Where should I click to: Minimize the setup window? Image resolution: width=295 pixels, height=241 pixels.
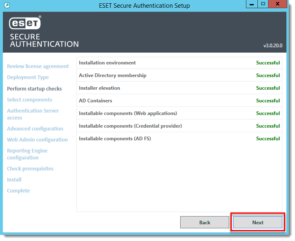(252, 4)
